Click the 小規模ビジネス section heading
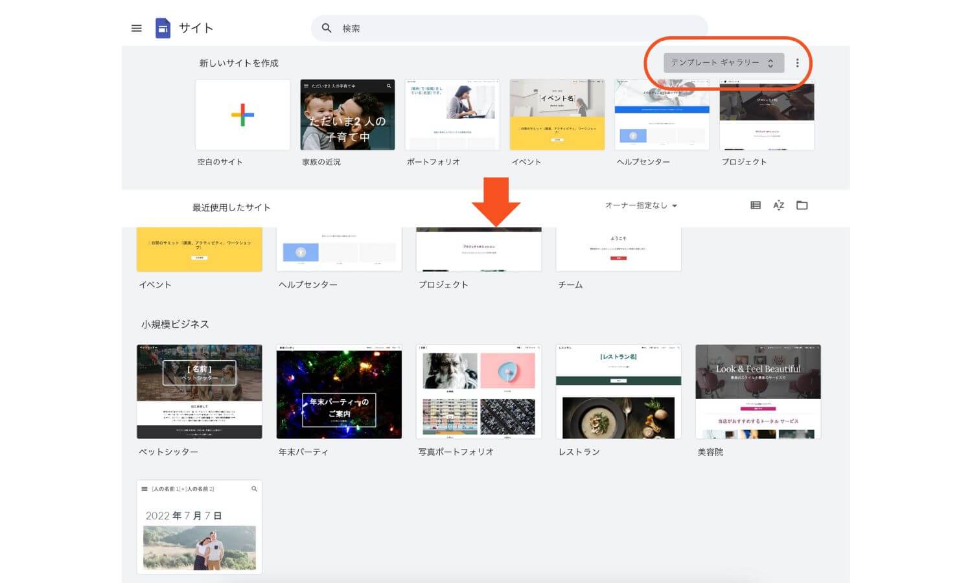The height and width of the screenshot is (583, 972). click(x=175, y=324)
